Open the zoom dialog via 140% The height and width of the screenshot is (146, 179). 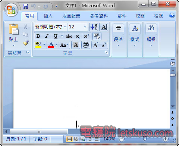pyautogui.click(x=109, y=139)
